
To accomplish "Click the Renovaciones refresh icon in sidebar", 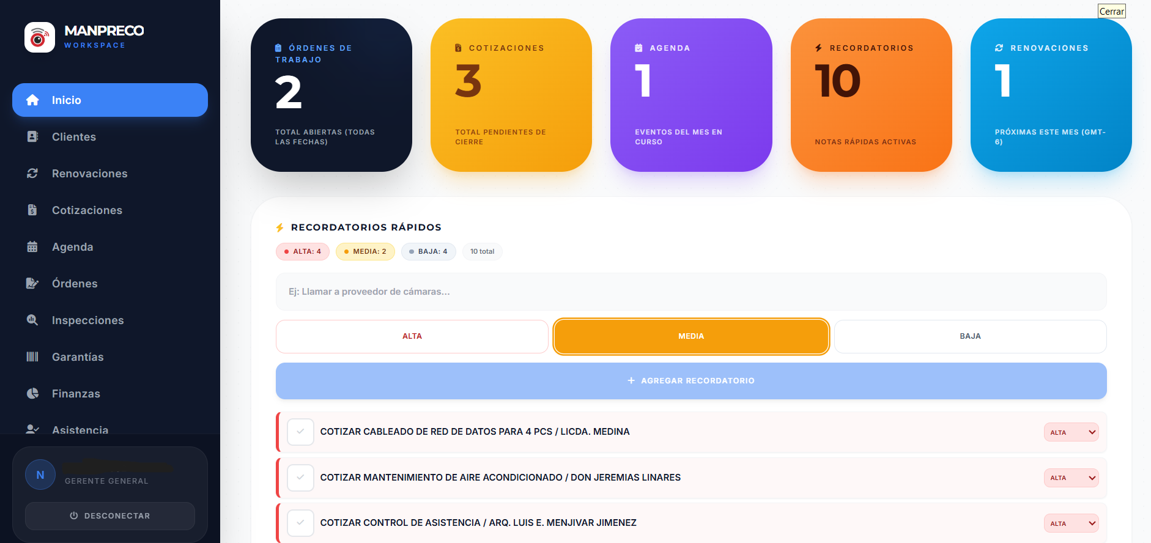I will click(x=32, y=173).
